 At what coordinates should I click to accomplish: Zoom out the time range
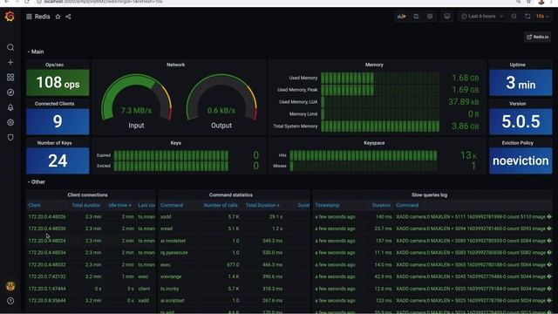[x=514, y=17]
